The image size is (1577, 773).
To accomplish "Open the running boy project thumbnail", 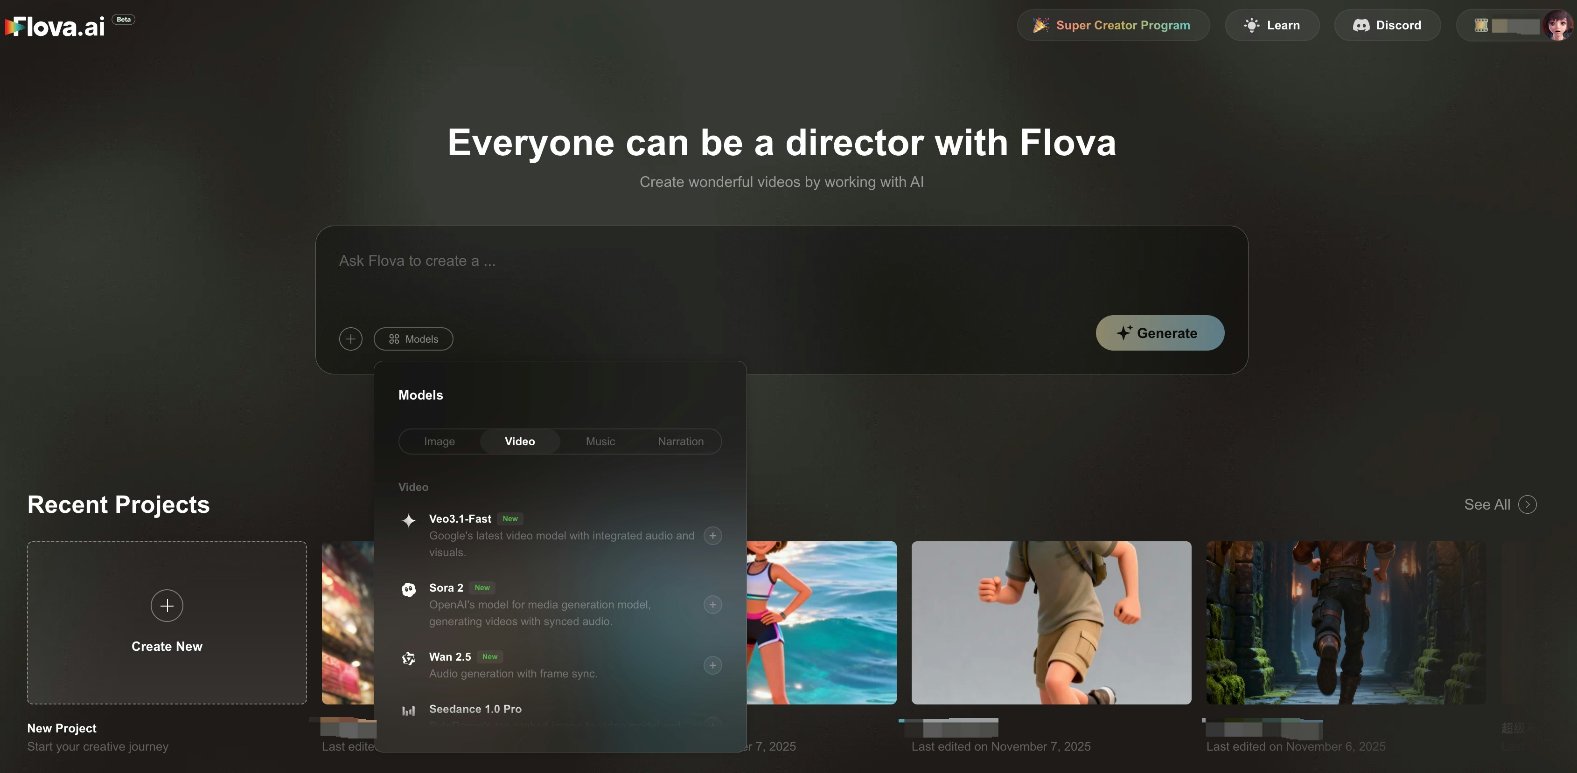I will coord(1051,622).
